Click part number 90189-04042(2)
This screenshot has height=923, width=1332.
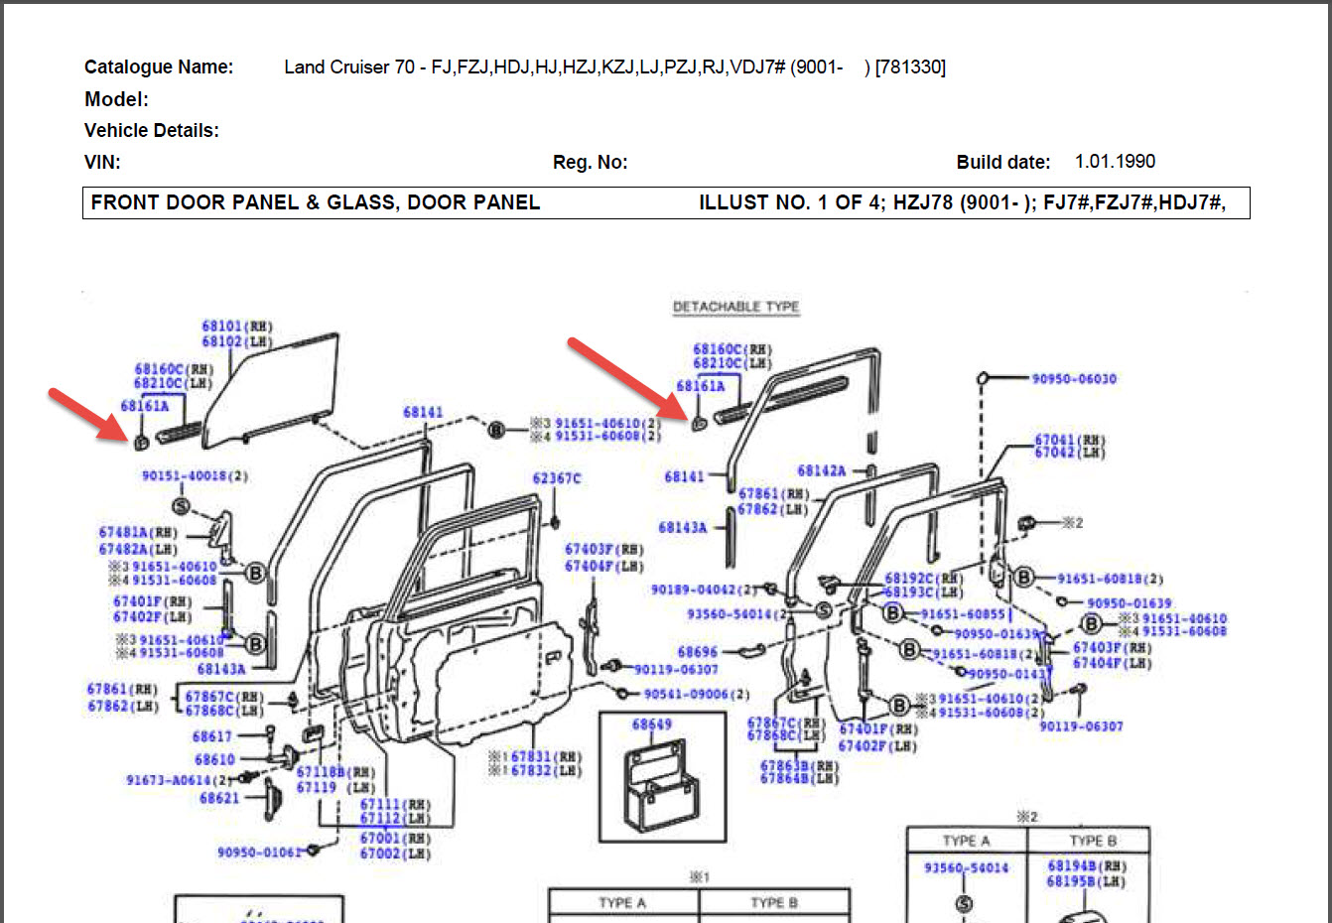(x=704, y=590)
